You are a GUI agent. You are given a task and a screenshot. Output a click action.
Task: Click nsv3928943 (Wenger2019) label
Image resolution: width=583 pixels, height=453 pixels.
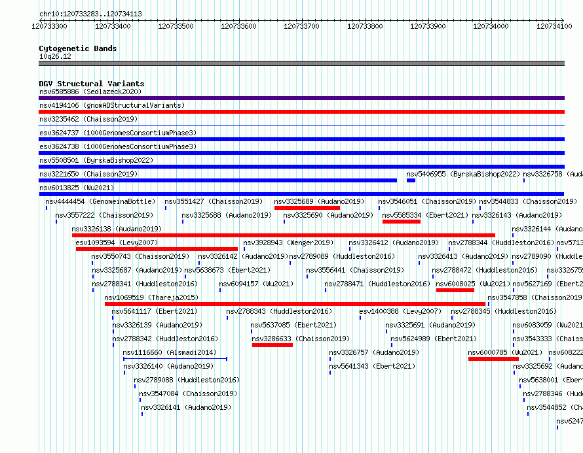[x=288, y=243]
